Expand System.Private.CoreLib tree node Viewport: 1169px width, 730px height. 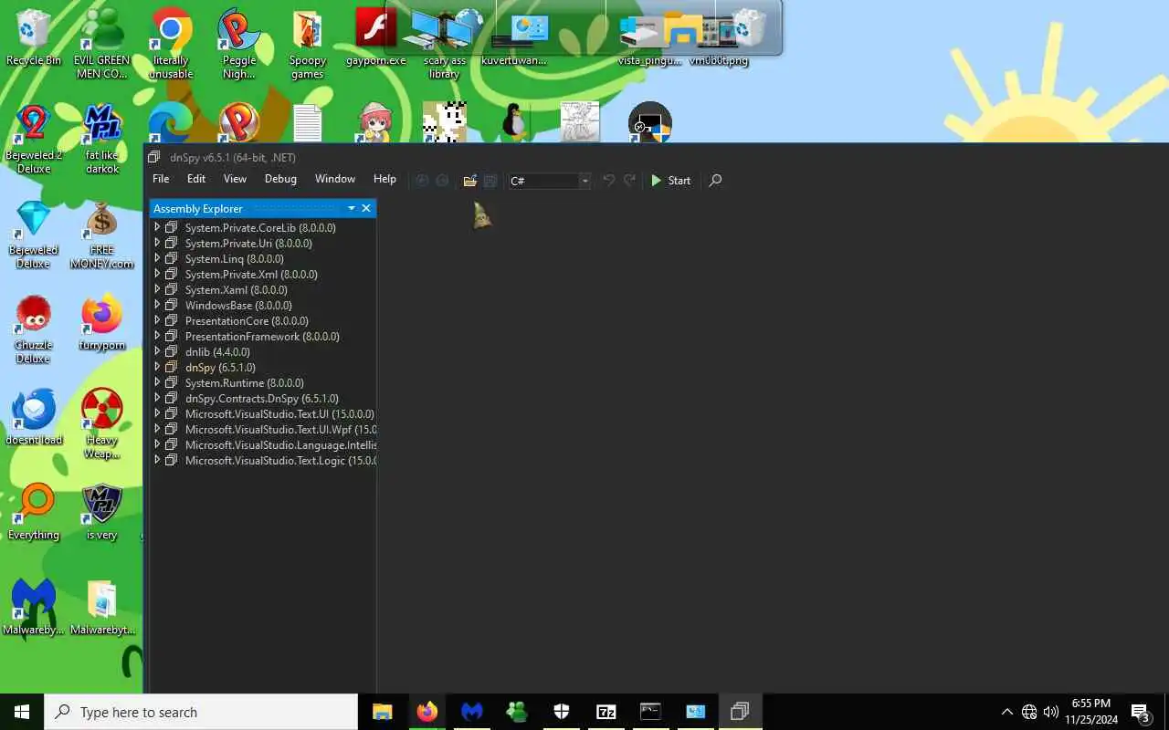157,227
